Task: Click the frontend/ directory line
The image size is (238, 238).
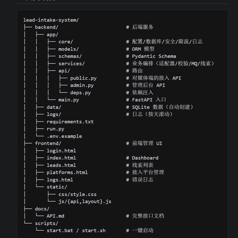Action: (48, 143)
